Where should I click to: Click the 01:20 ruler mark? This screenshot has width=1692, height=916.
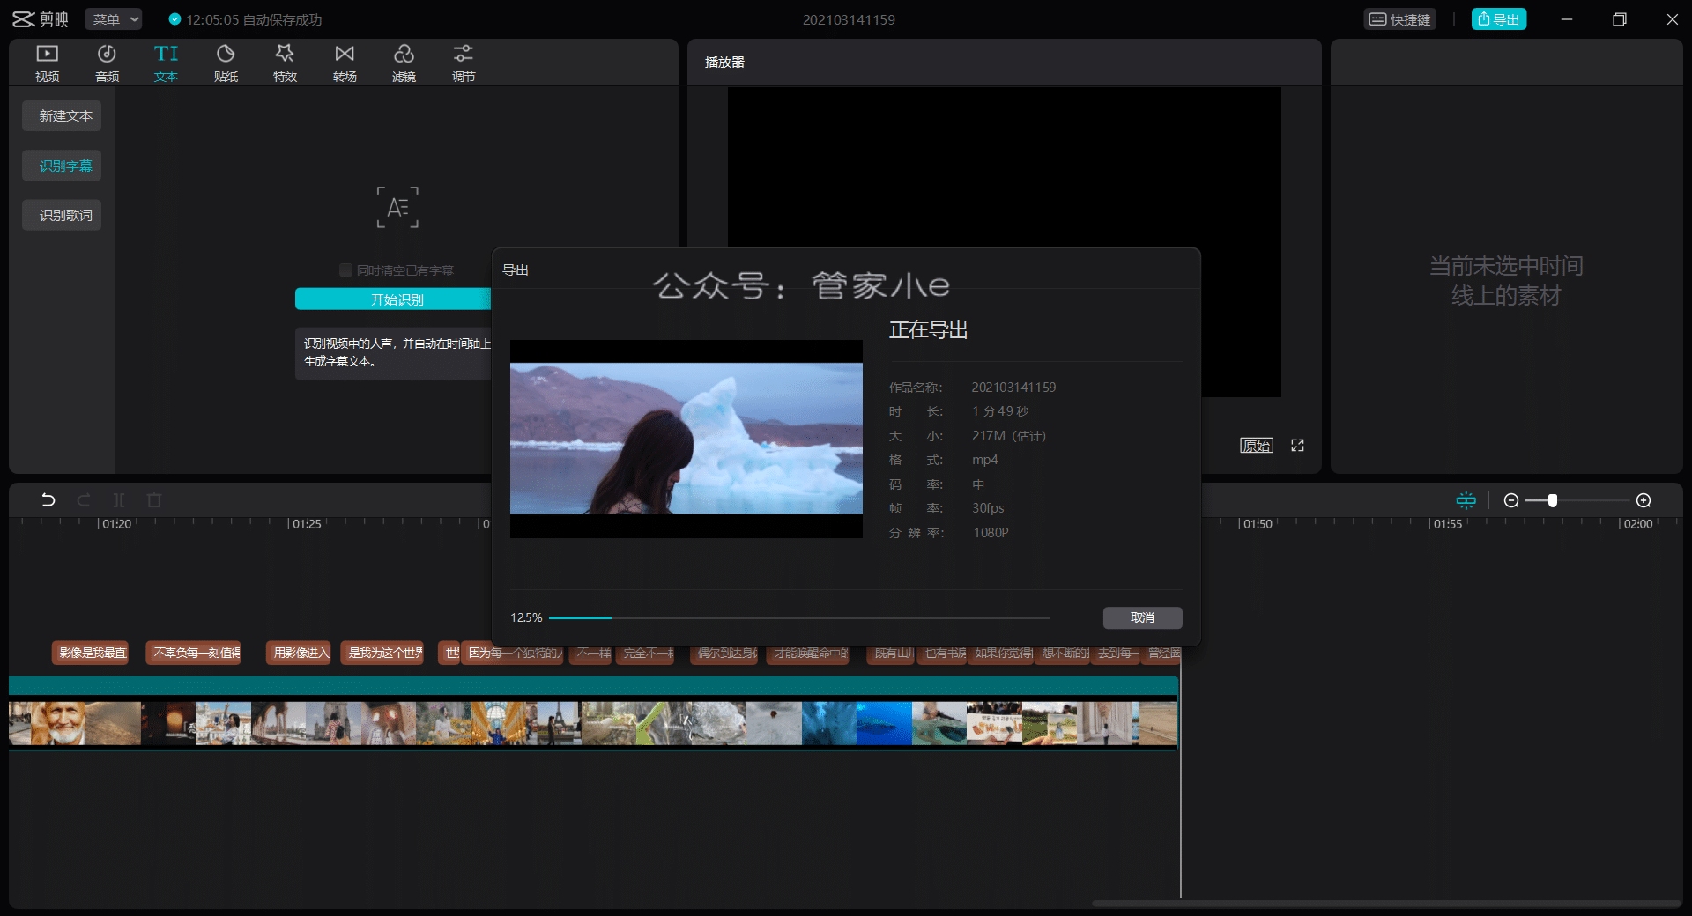[x=115, y=524]
